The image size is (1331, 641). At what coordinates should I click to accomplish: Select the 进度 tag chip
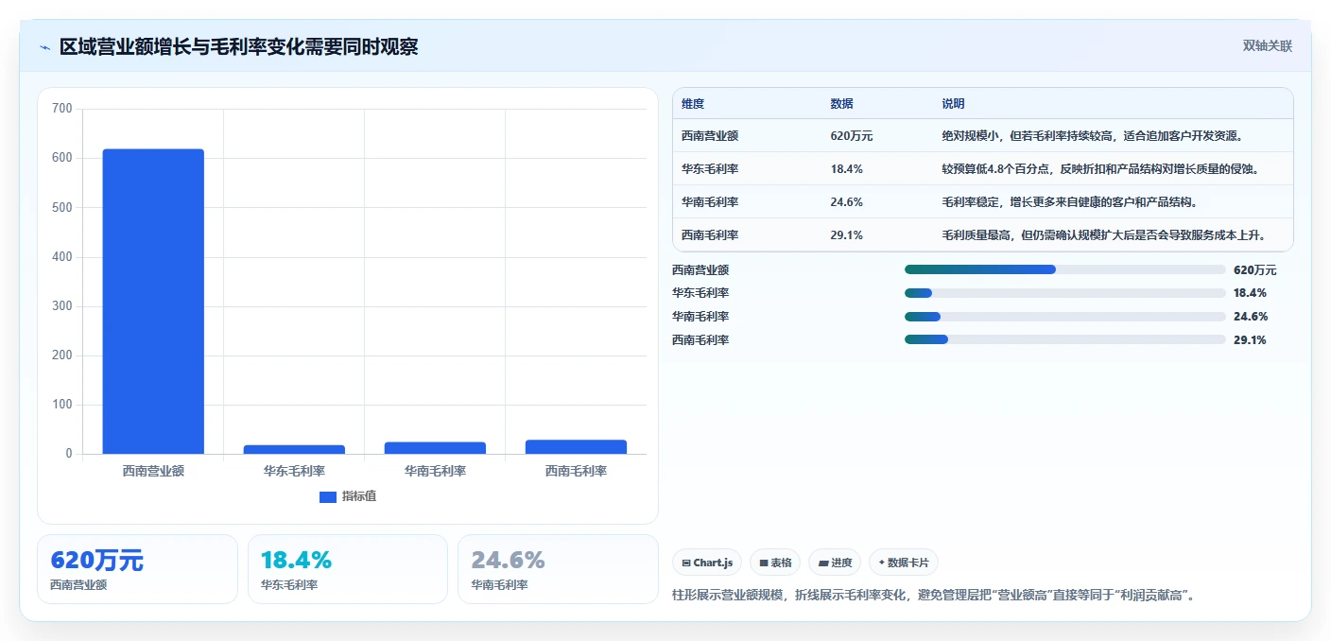[835, 563]
